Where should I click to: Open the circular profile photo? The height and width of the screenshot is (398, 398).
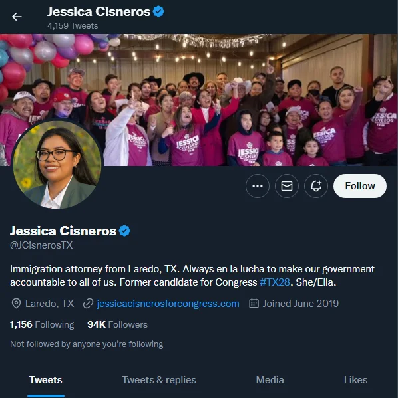pos(57,165)
